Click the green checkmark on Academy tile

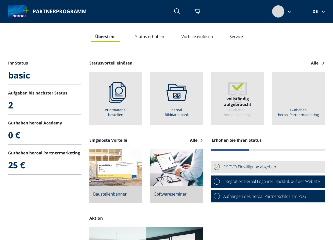tap(237, 87)
